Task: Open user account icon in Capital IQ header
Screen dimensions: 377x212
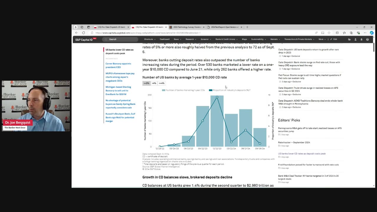Action: 355,39
